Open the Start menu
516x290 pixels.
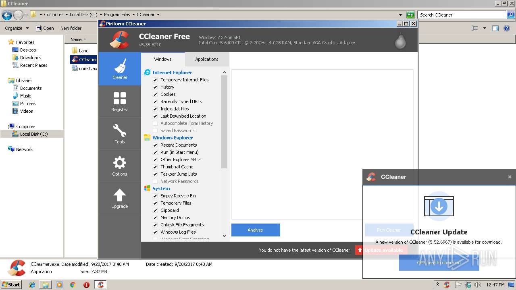click(11, 284)
